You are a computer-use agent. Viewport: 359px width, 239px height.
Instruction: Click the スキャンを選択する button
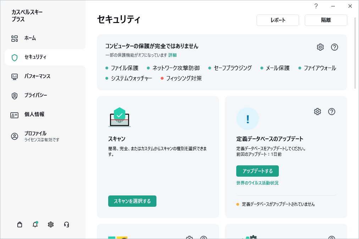click(132, 201)
